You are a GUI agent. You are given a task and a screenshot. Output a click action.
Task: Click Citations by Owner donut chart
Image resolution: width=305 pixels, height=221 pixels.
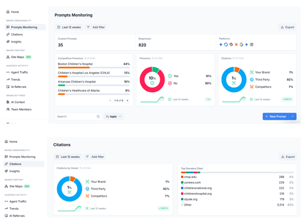pos(69,189)
